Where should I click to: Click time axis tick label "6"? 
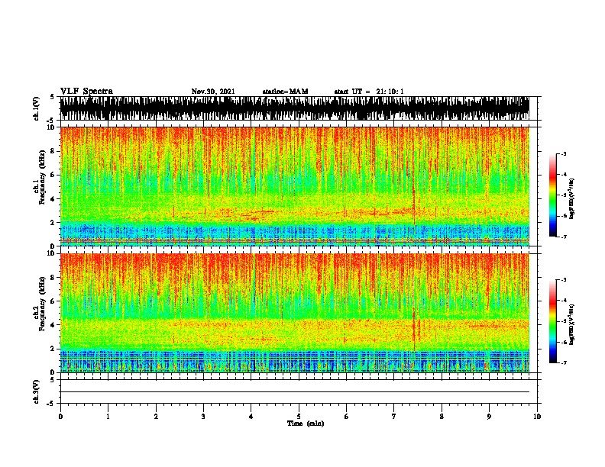[x=347, y=417]
